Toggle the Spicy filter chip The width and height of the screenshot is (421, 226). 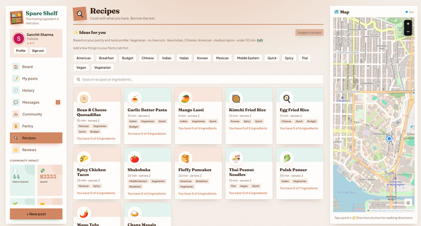(x=289, y=58)
